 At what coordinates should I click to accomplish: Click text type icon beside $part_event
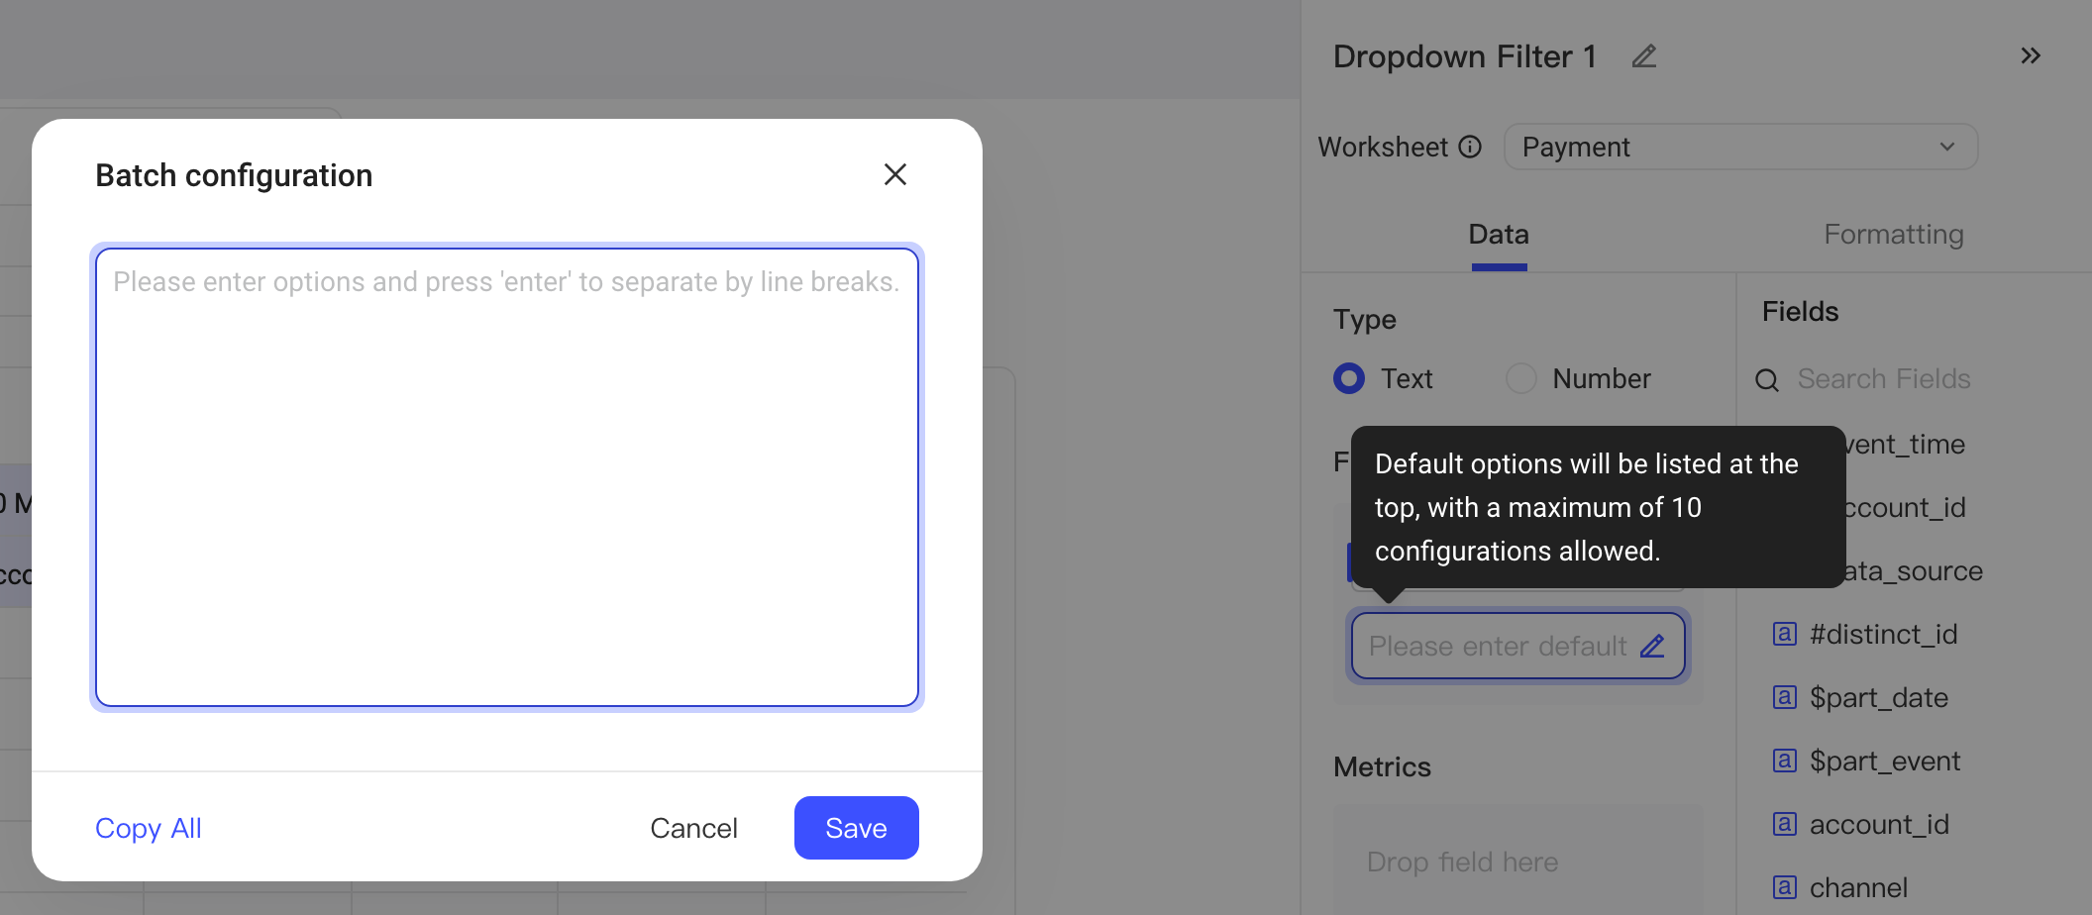pos(1785,761)
